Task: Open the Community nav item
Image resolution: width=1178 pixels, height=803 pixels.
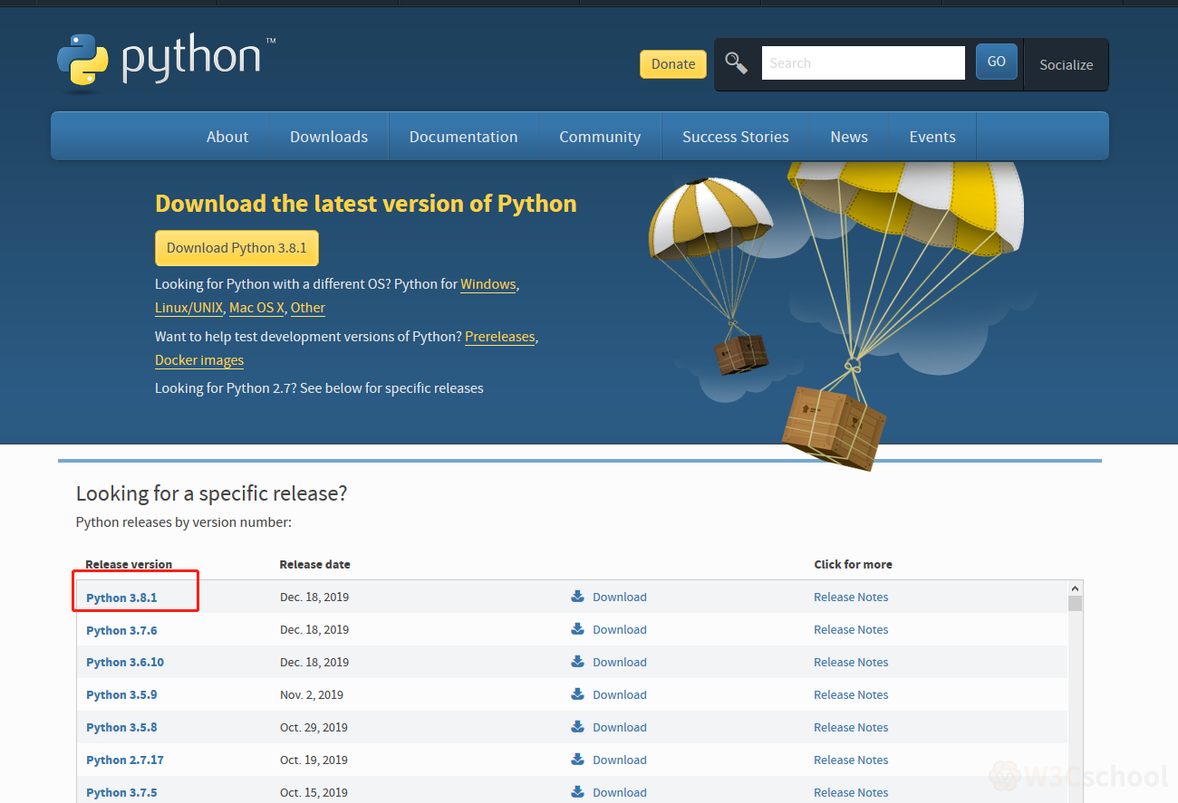Action: 599,137
